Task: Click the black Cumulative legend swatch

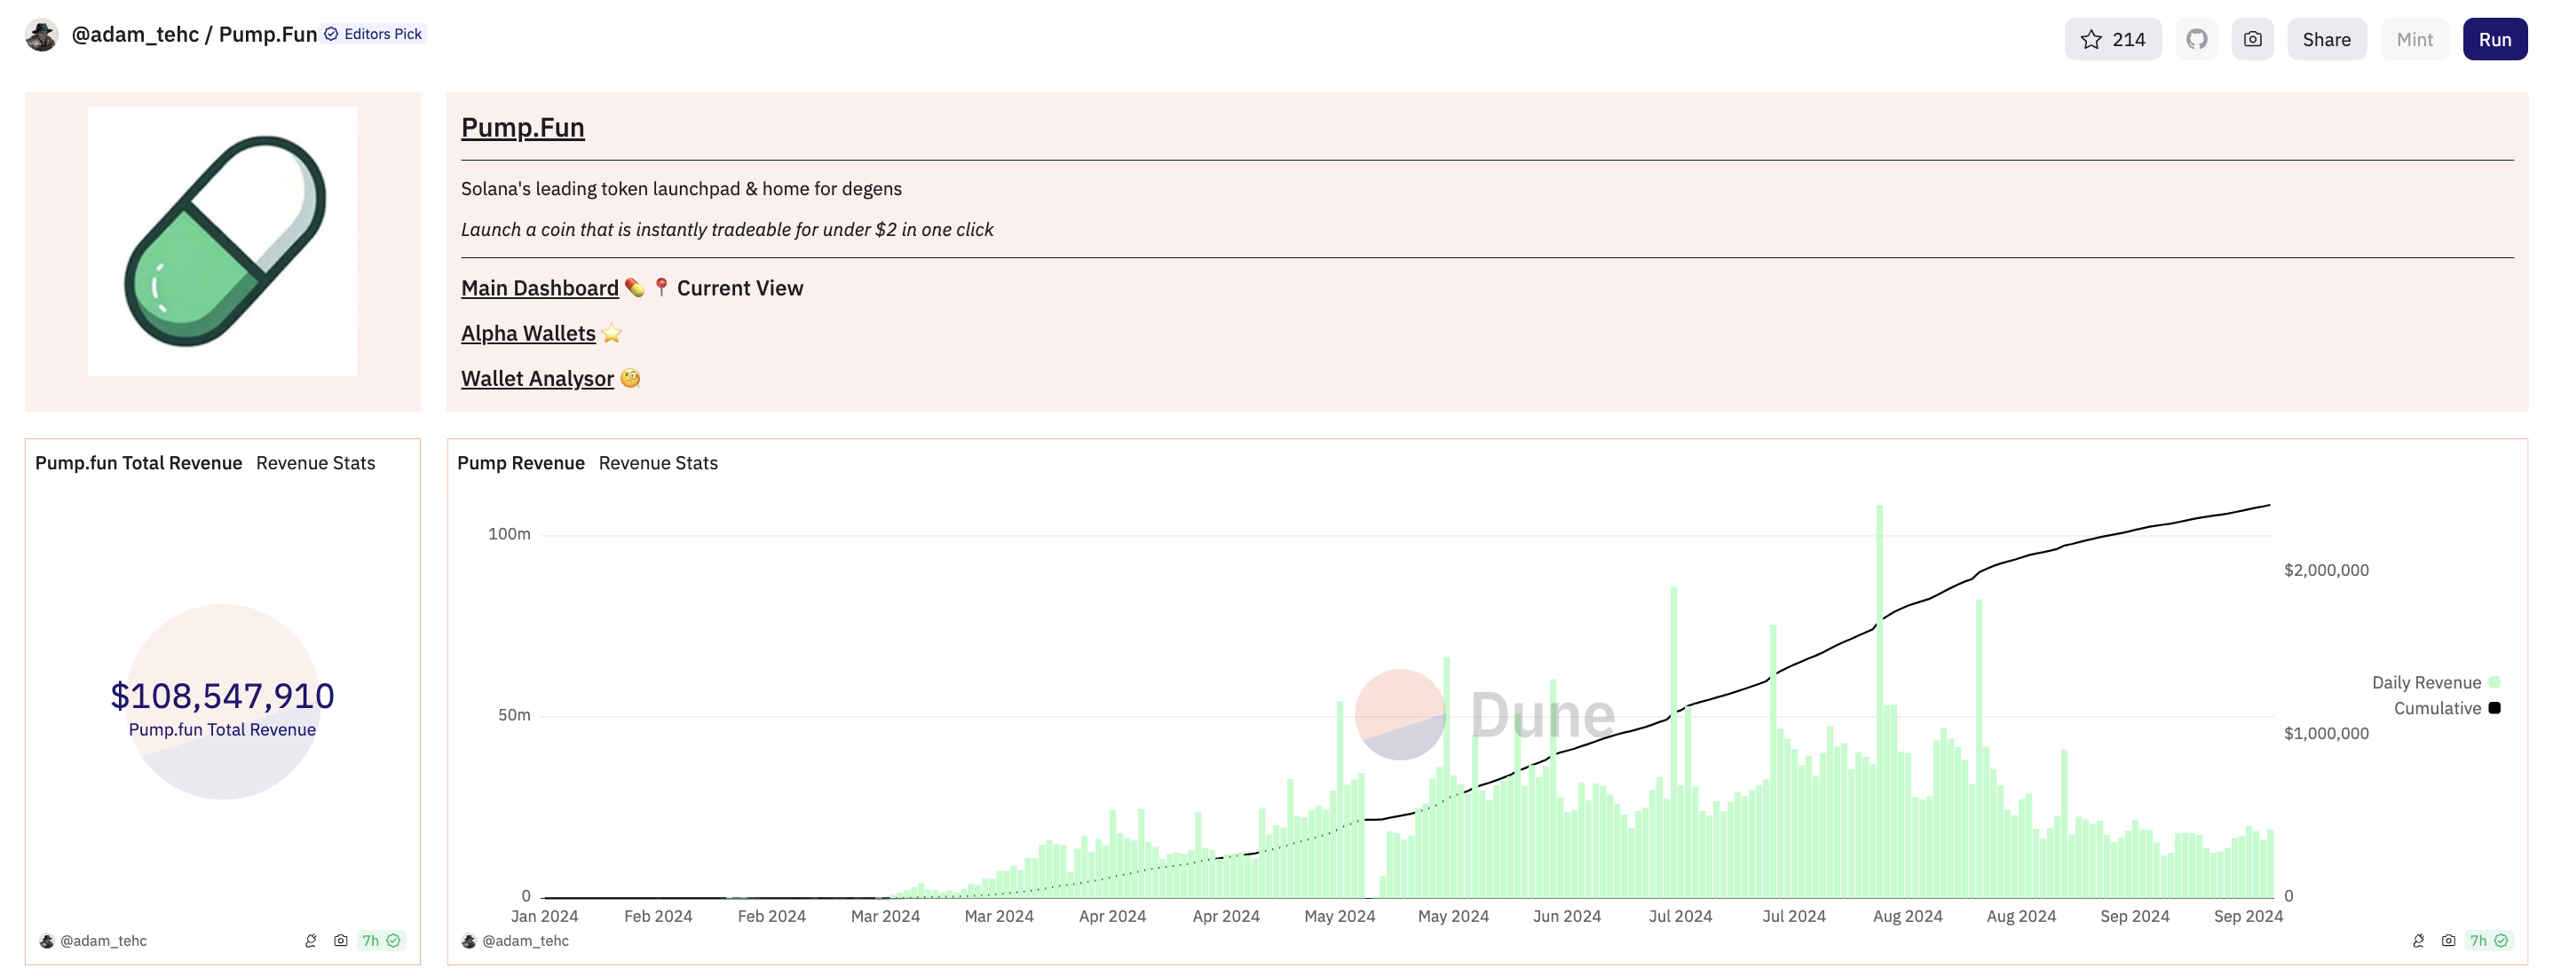Action: (2494, 708)
